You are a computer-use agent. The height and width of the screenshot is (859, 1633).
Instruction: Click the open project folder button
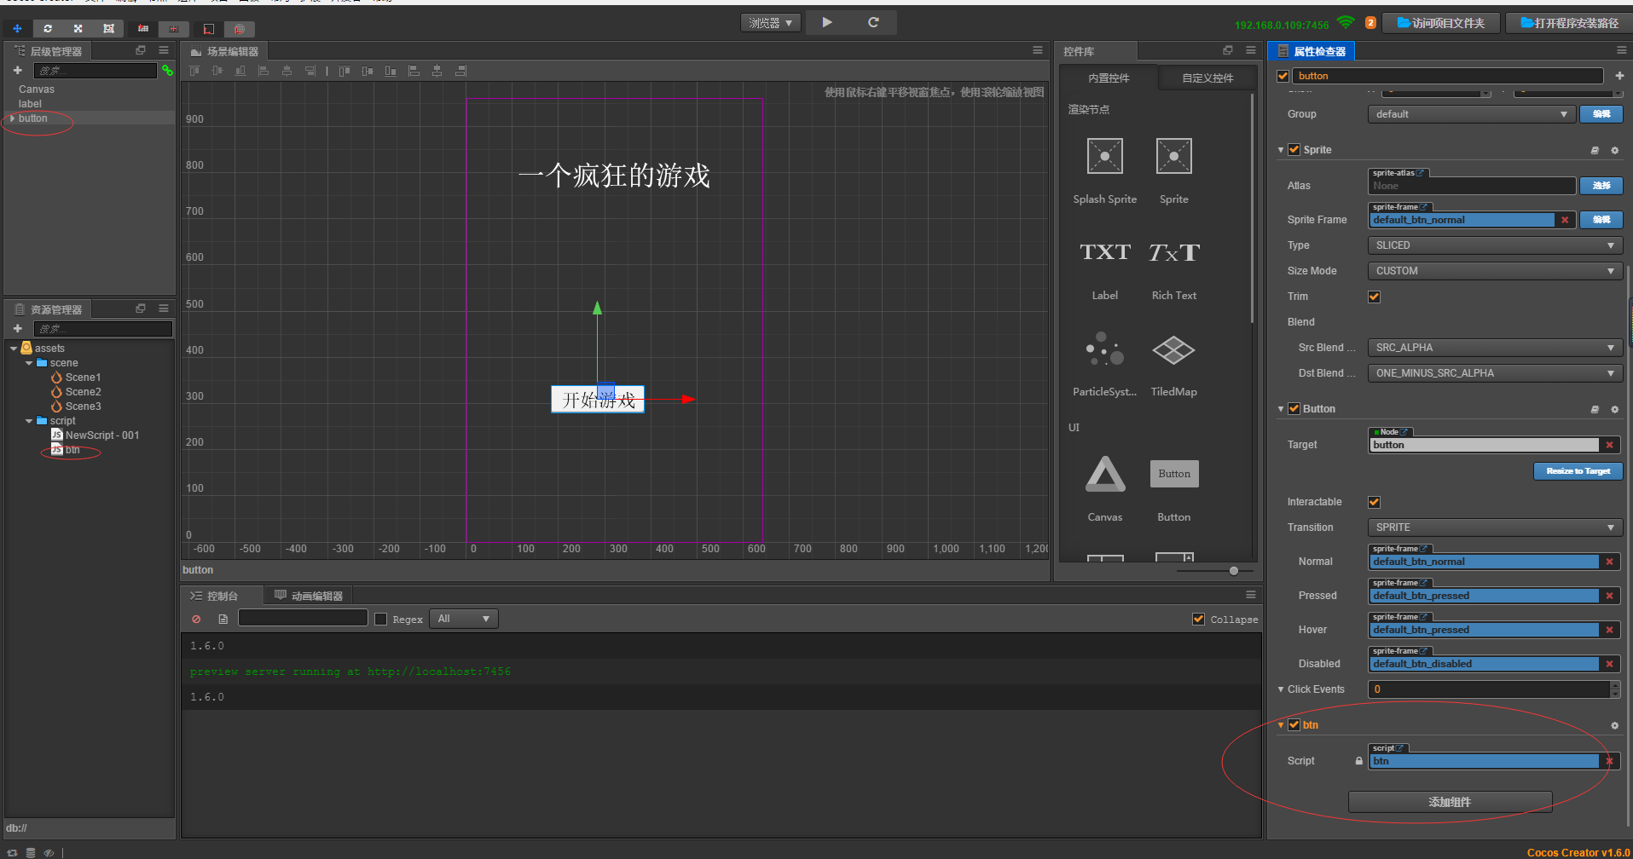[x=1441, y=23]
